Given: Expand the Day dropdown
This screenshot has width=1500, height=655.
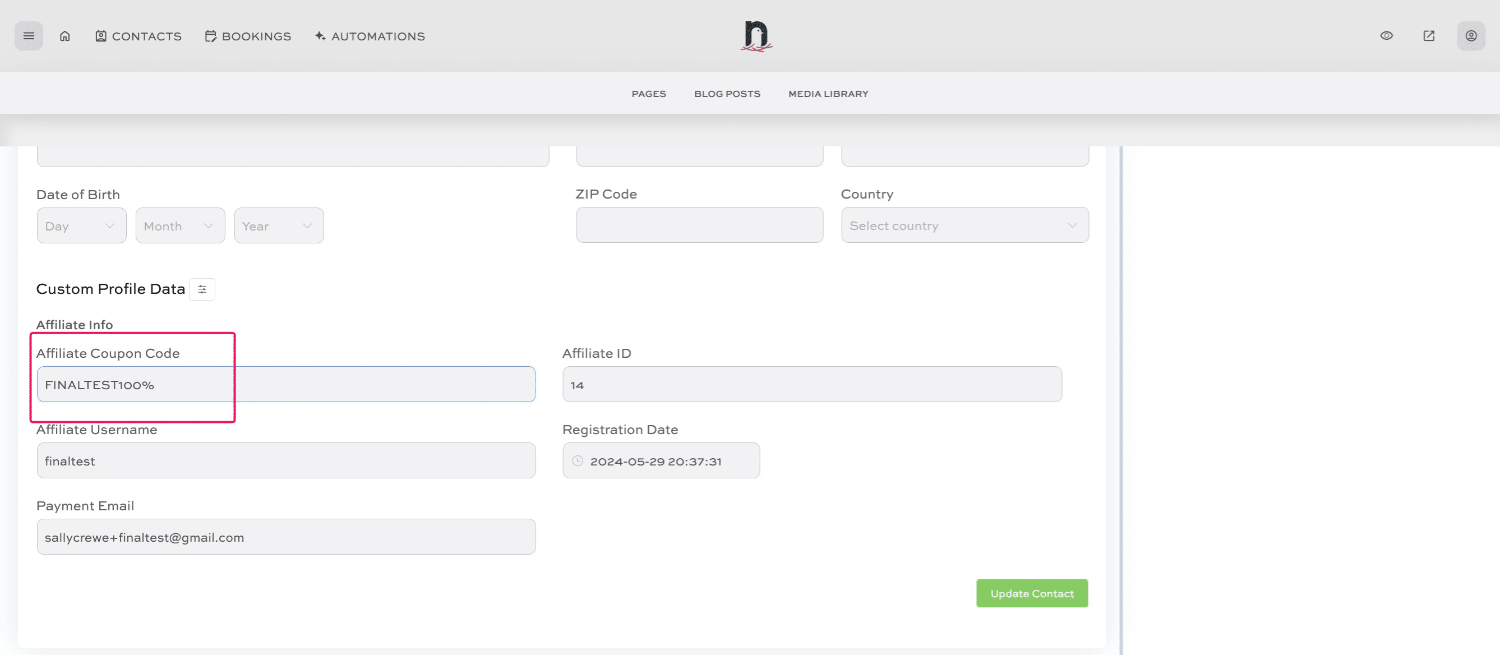Looking at the screenshot, I should pyautogui.click(x=81, y=226).
